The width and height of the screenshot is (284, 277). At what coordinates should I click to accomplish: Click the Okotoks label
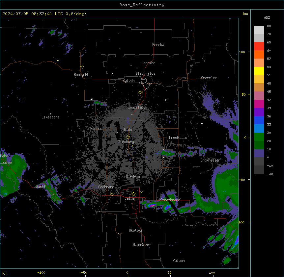tap(136, 230)
